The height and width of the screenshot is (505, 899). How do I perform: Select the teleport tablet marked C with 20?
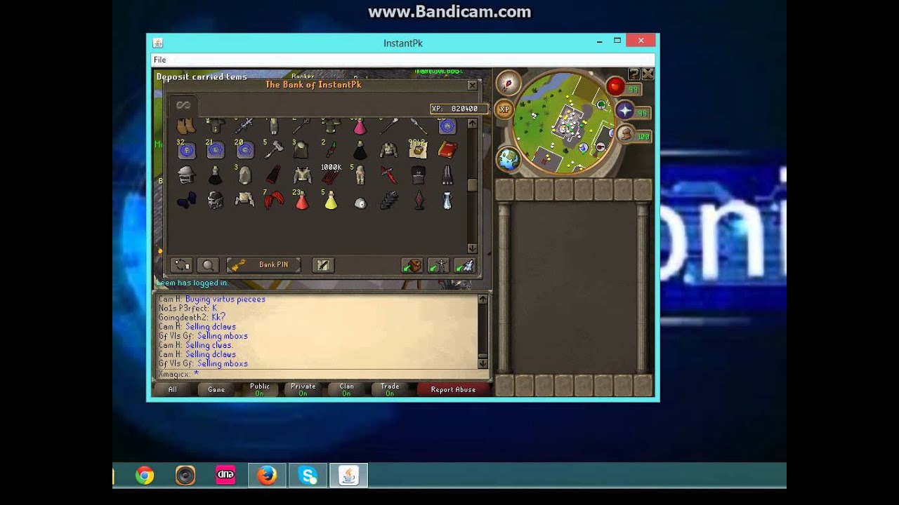point(244,149)
